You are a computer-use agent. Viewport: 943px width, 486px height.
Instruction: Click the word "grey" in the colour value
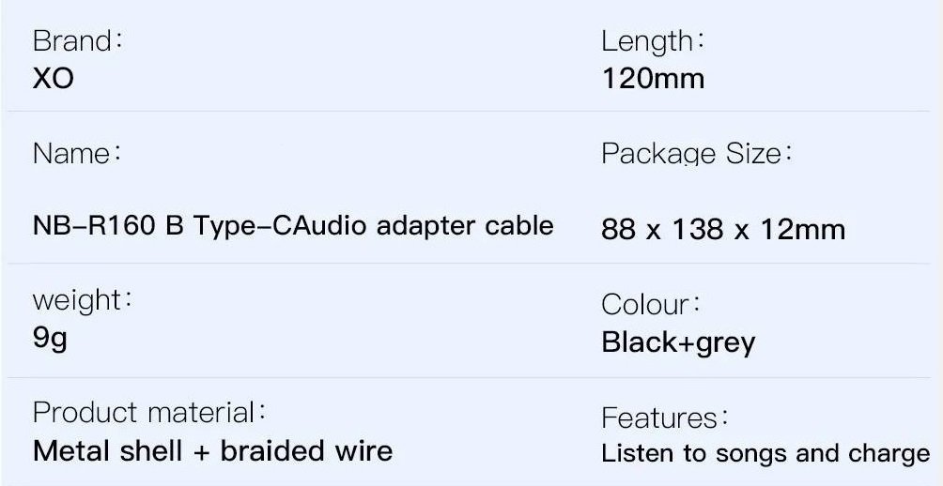[723, 343]
